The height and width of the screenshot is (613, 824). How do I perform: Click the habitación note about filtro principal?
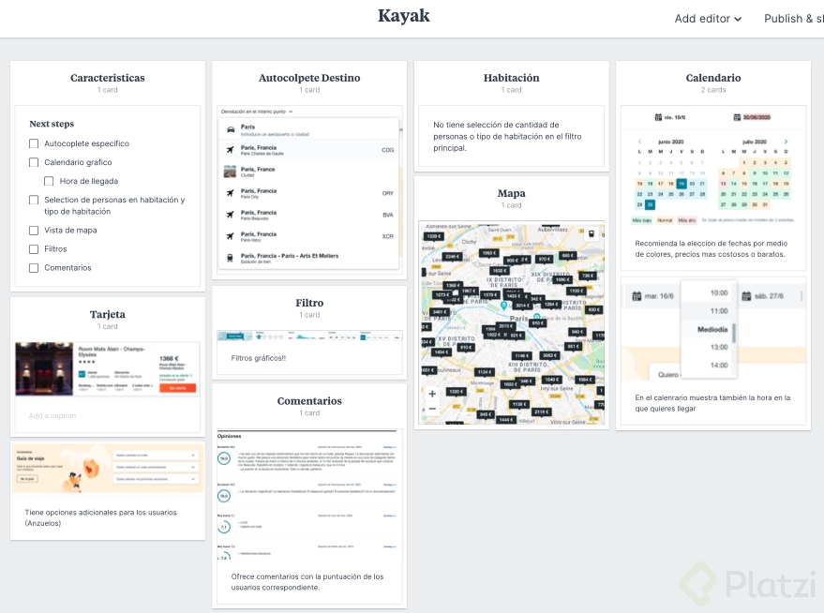[x=508, y=137]
